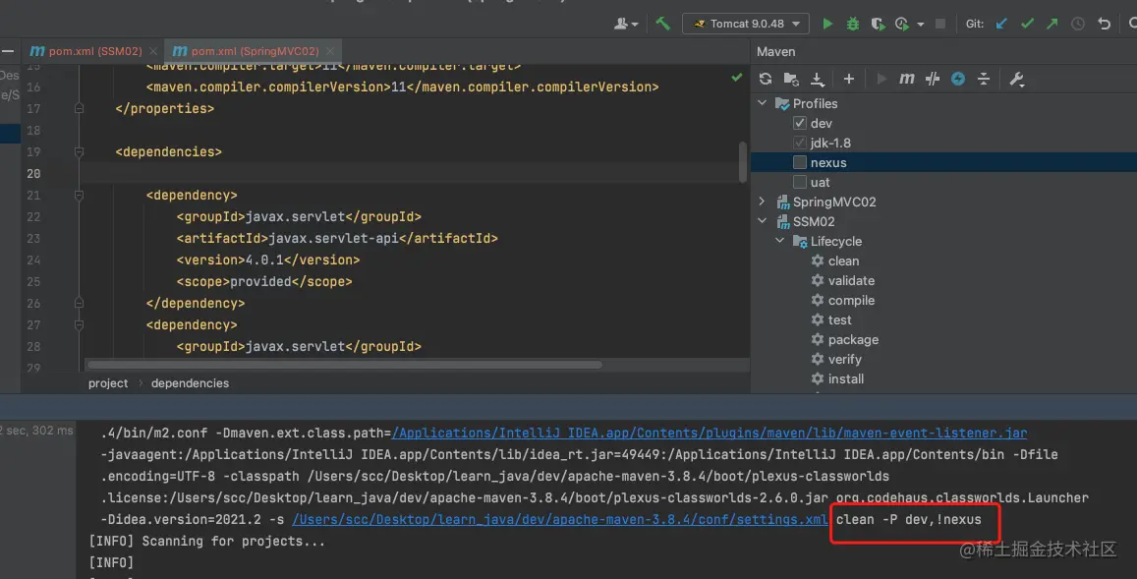The image size is (1137, 579).
Task: Collapse All in Maven panel
Action: point(984,79)
